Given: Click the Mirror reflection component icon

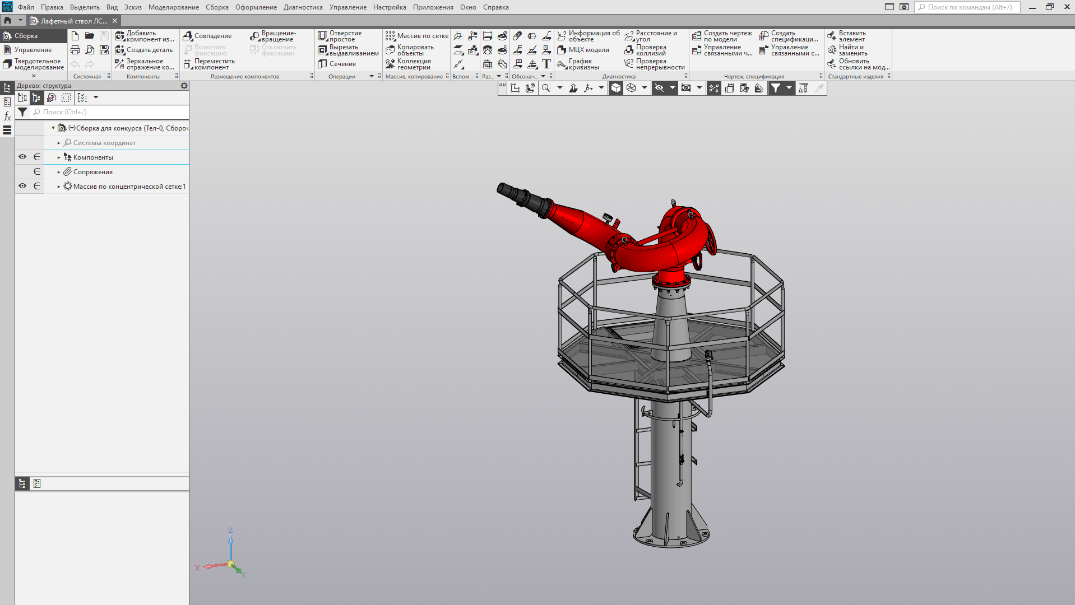Looking at the screenshot, I should click(x=120, y=64).
